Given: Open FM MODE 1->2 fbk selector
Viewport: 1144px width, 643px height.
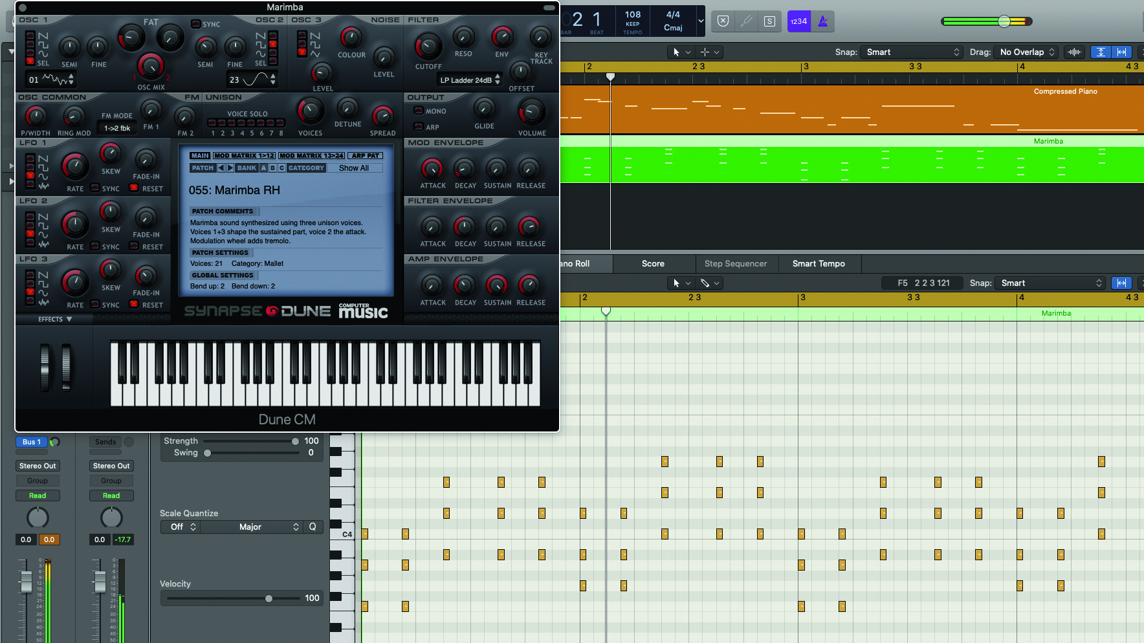Looking at the screenshot, I should coord(117,128).
